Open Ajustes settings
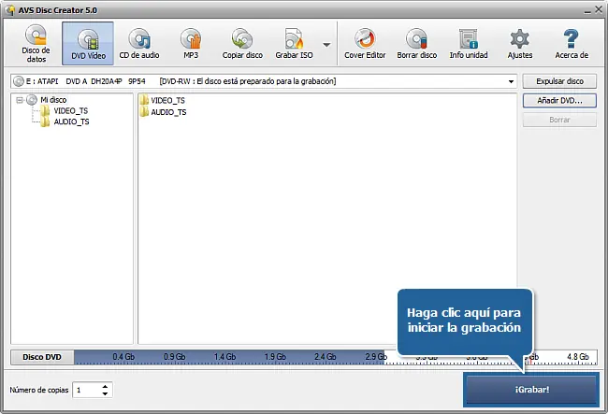 520,43
